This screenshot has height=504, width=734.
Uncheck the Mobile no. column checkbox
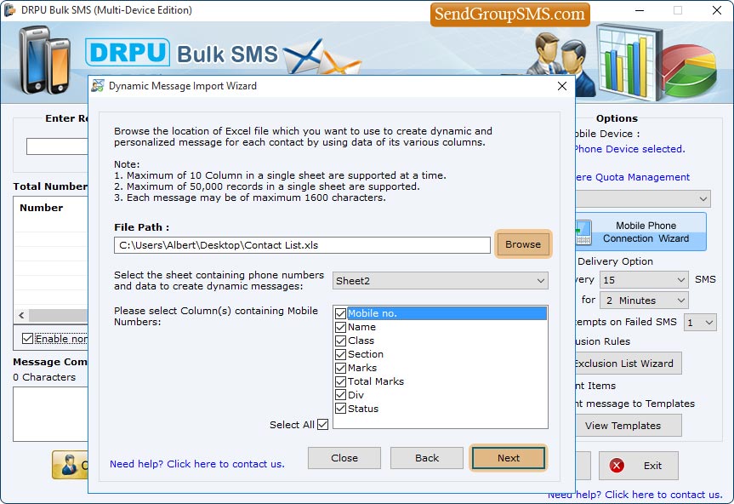coord(341,313)
